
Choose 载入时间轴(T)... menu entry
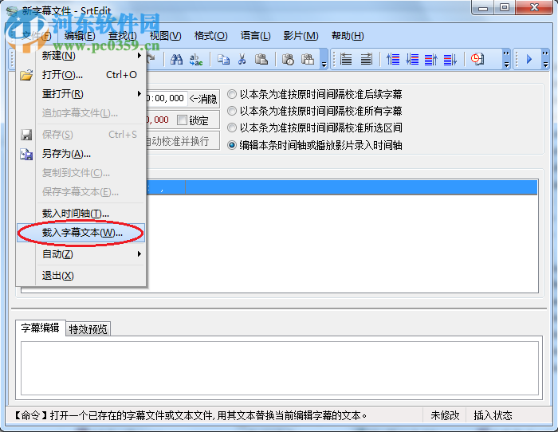coord(81,214)
